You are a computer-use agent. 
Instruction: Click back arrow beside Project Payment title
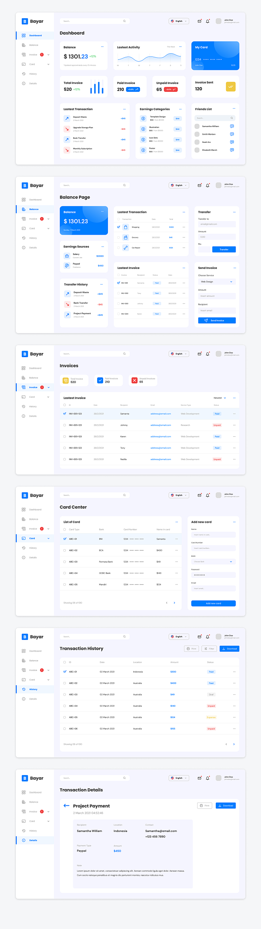click(x=66, y=806)
